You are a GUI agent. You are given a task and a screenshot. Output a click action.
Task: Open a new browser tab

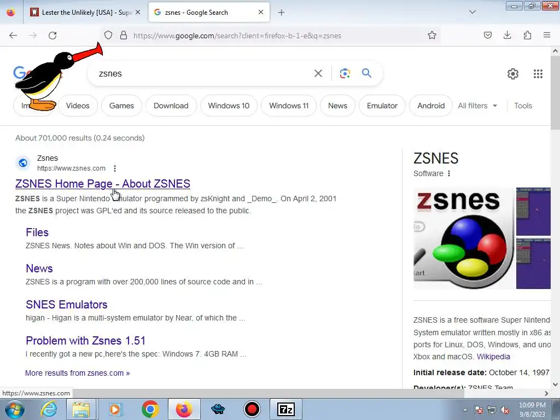[x=282, y=13]
